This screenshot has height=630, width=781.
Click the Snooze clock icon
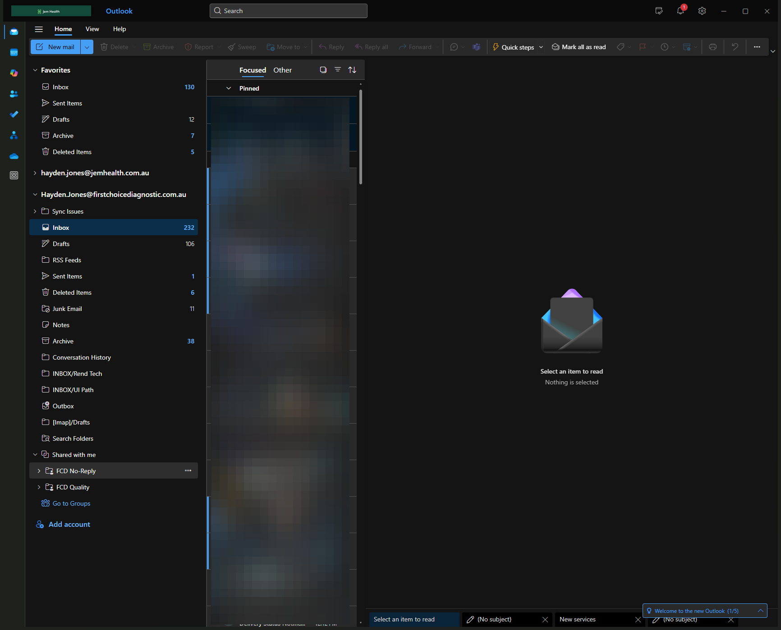pos(665,47)
